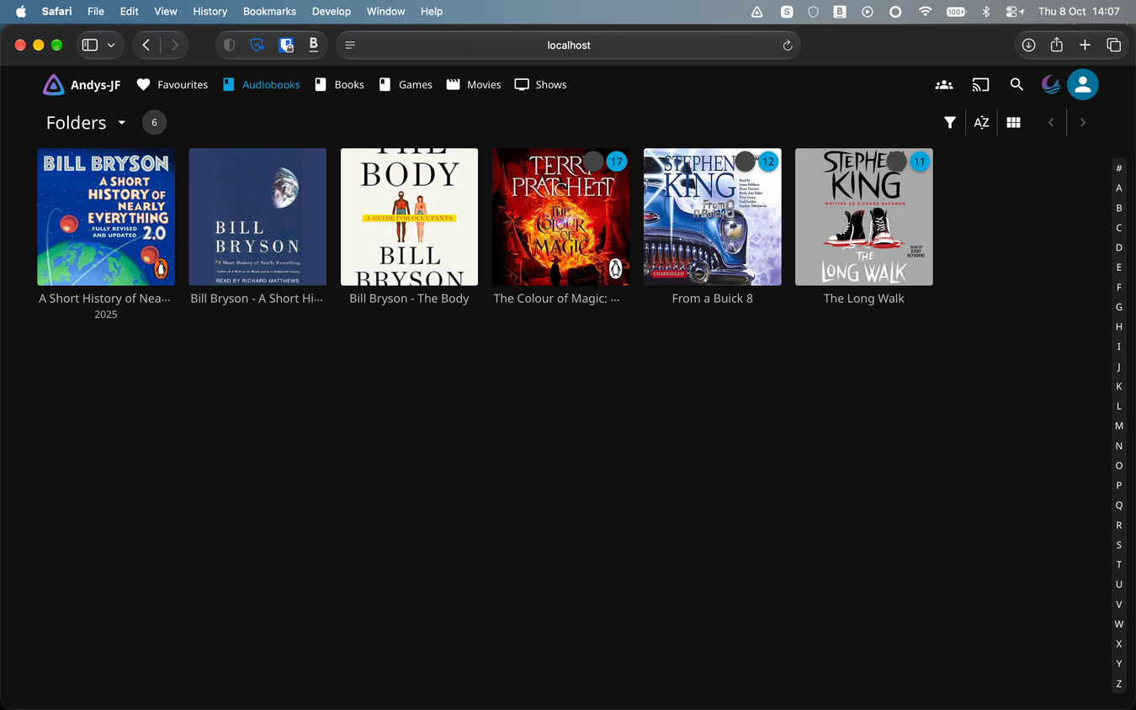Open the search magnifier icon
This screenshot has height=710, width=1136.
[1017, 85]
